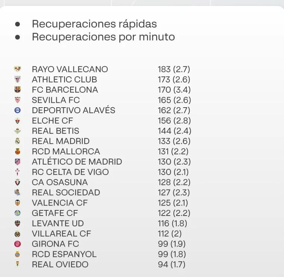The image size is (284, 277).
Task: Select the RC Celta de Vigo name
Action: pyautogui.click(x=70, y=172)
